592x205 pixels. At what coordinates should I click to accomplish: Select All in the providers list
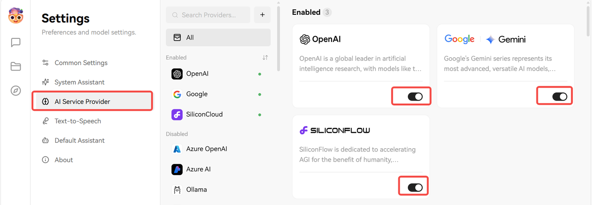point(218,37)
